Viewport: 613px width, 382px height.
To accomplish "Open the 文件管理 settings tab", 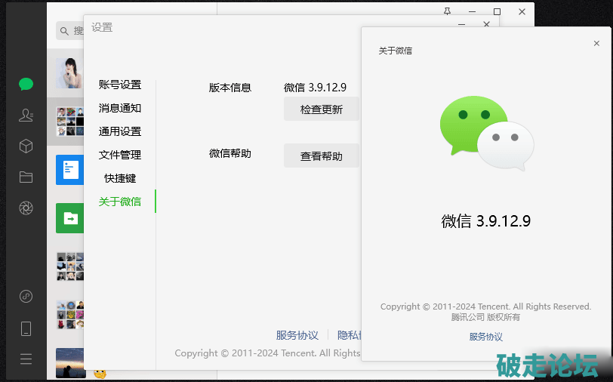I will pyautogui.click(x=120, y=155).
